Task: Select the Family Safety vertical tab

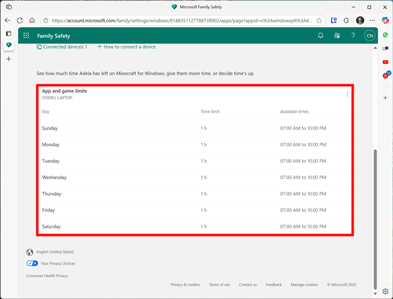Action: coord(8,45)
